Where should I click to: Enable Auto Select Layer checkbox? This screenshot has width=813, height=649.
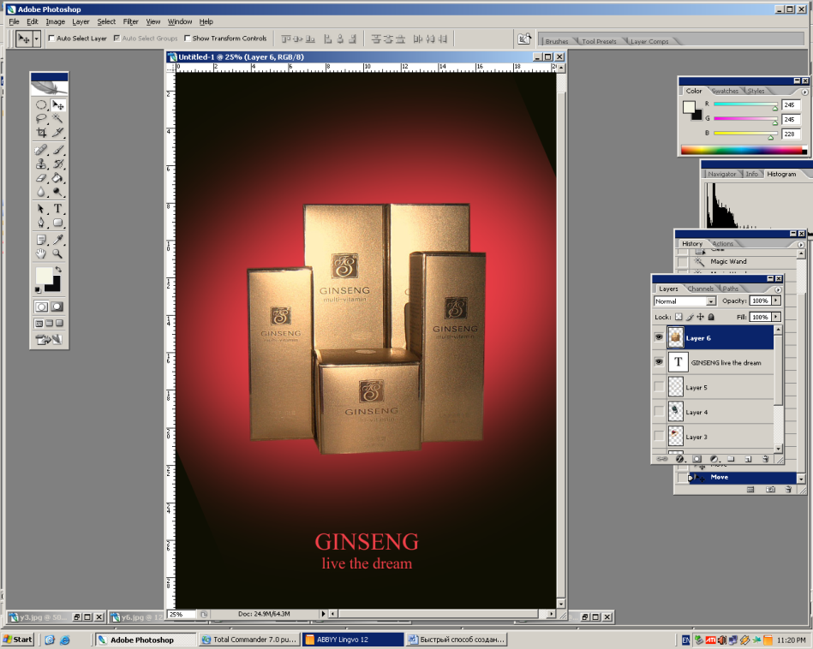coord(51,39)
